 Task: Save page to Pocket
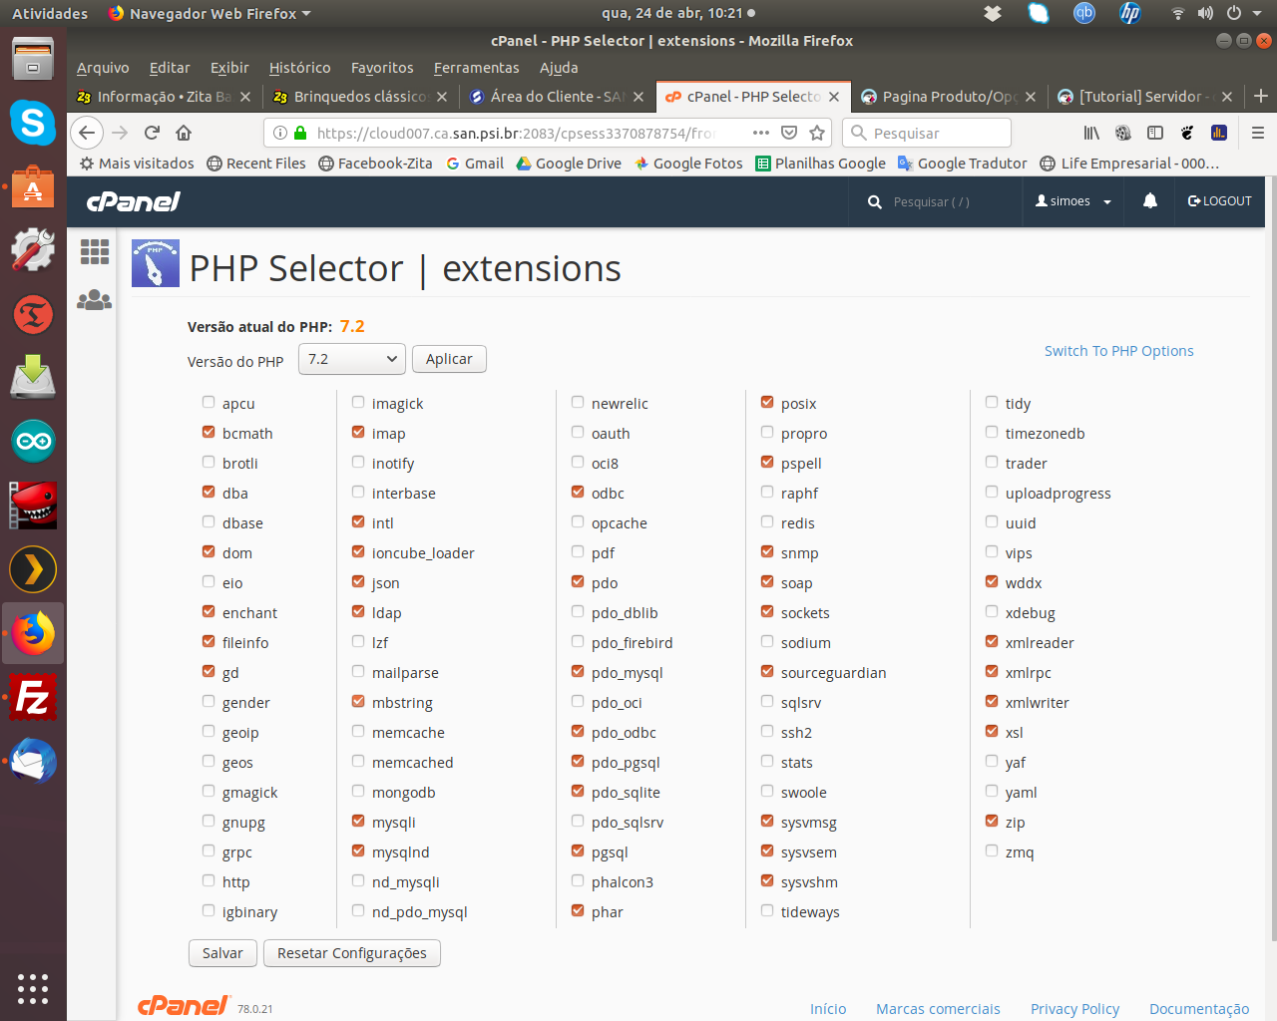(789, 133)
